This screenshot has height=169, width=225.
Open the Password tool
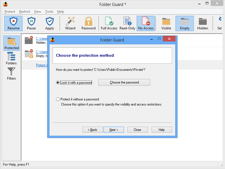(x=89, y=23)
